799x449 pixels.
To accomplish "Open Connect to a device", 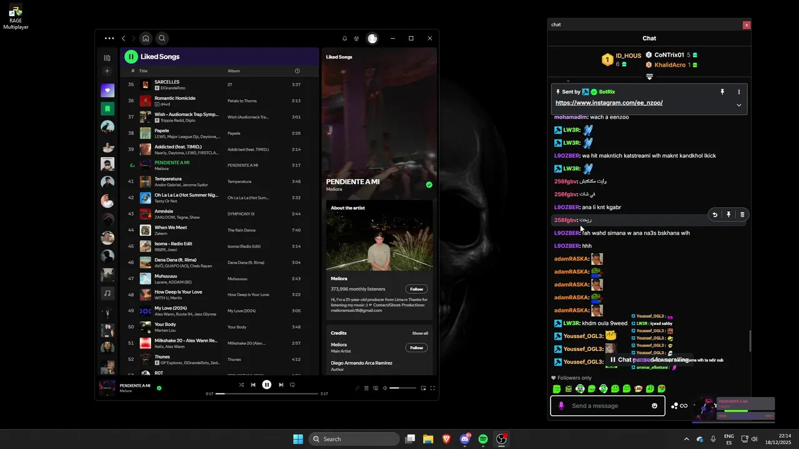I will (x=375, y=388).
